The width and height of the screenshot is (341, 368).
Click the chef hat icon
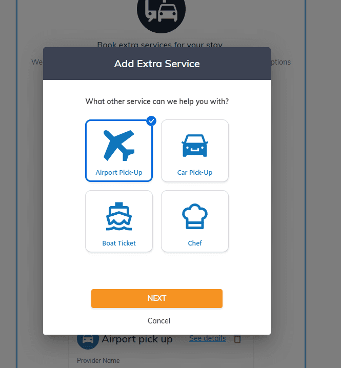click(x=195, y=216)
